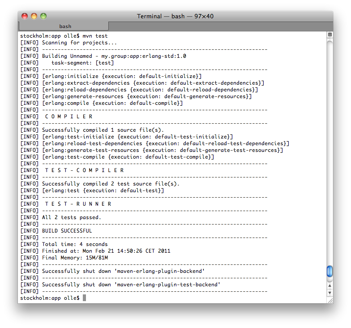Close the Terminal window with red button

[x=25, y=16]
